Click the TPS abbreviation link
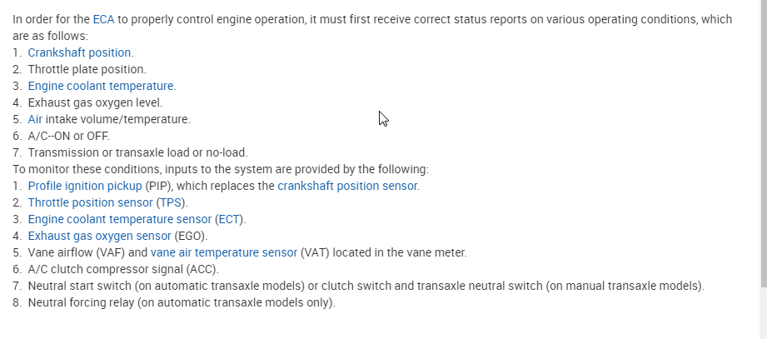 (x=171, y=202)
